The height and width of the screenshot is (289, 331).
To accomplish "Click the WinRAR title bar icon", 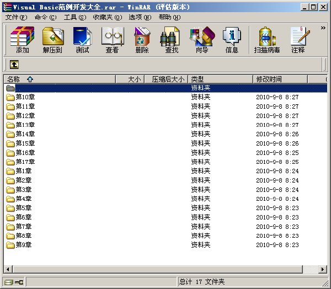I will [7, 7].
